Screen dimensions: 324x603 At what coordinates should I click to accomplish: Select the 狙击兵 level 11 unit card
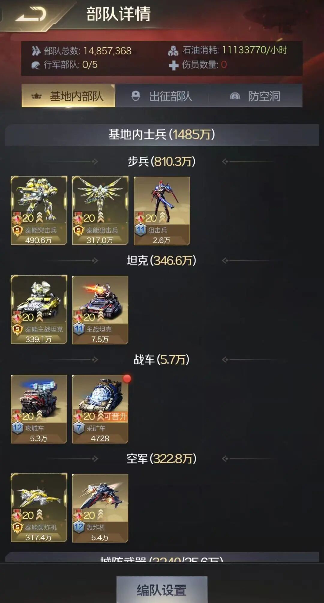[x=162, y=211]
